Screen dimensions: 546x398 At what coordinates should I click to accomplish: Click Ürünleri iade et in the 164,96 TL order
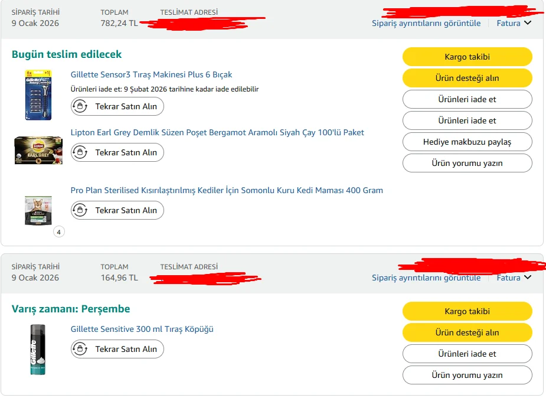click(x=467, y=354)
